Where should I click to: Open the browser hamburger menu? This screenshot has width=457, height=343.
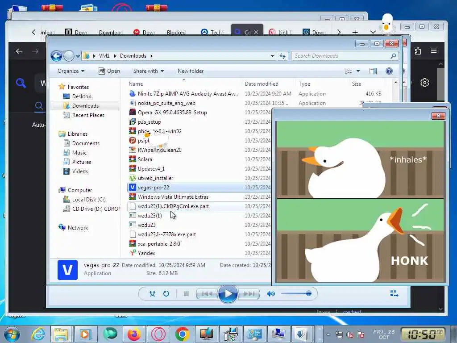434,51
